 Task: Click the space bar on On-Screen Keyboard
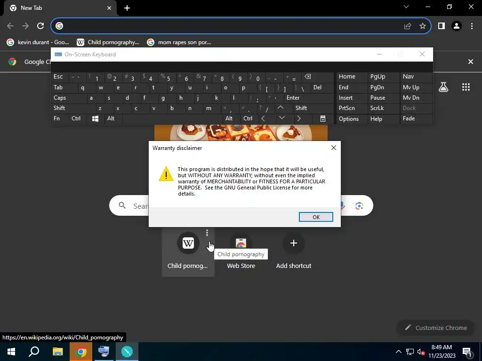point(172,118)
